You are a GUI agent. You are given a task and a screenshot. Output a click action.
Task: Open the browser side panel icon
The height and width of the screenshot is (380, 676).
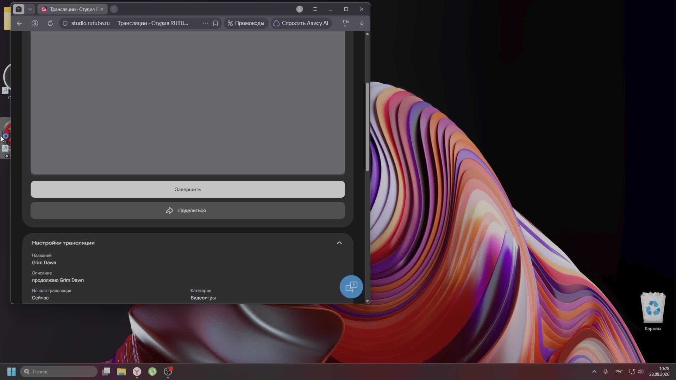point(346,23)
